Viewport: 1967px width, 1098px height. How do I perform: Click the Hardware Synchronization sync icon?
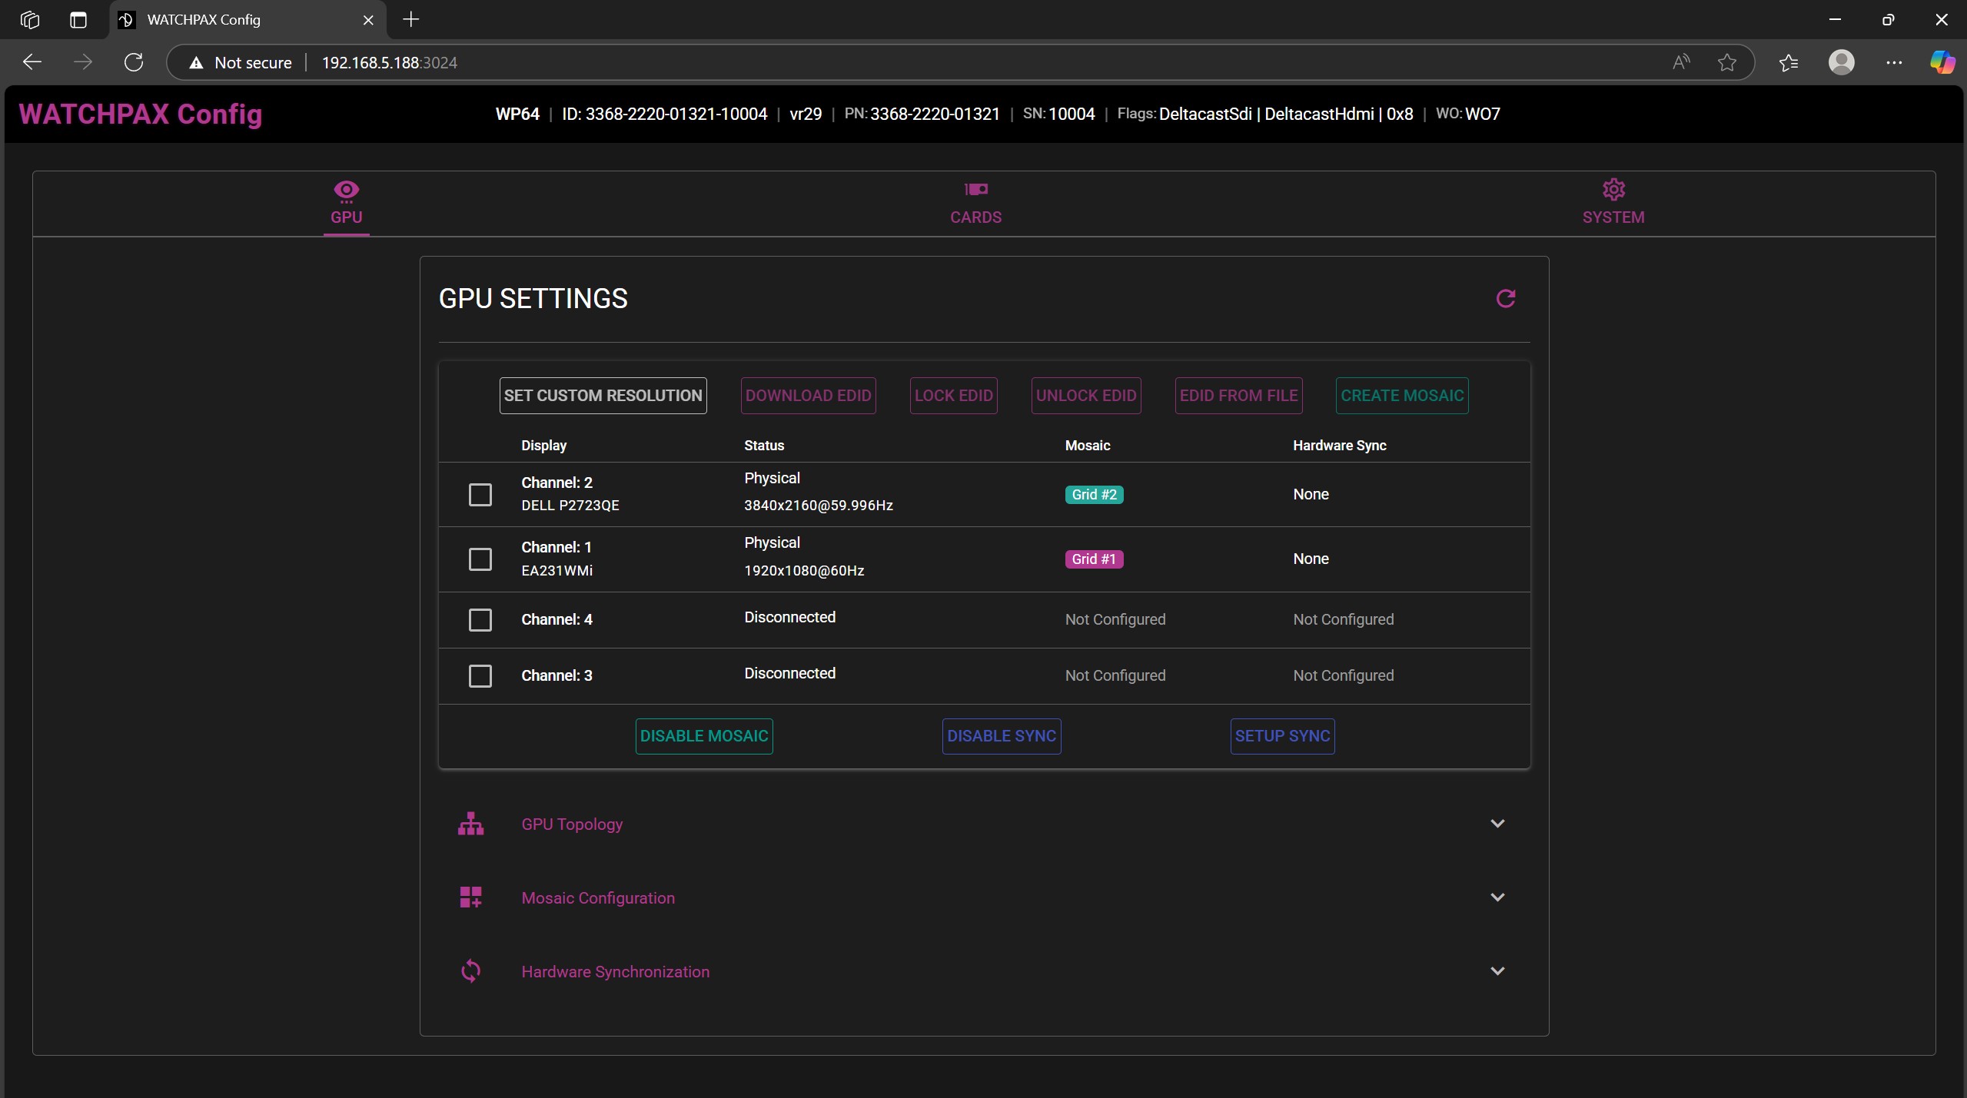pyautogui.click(x=470, y=970)
